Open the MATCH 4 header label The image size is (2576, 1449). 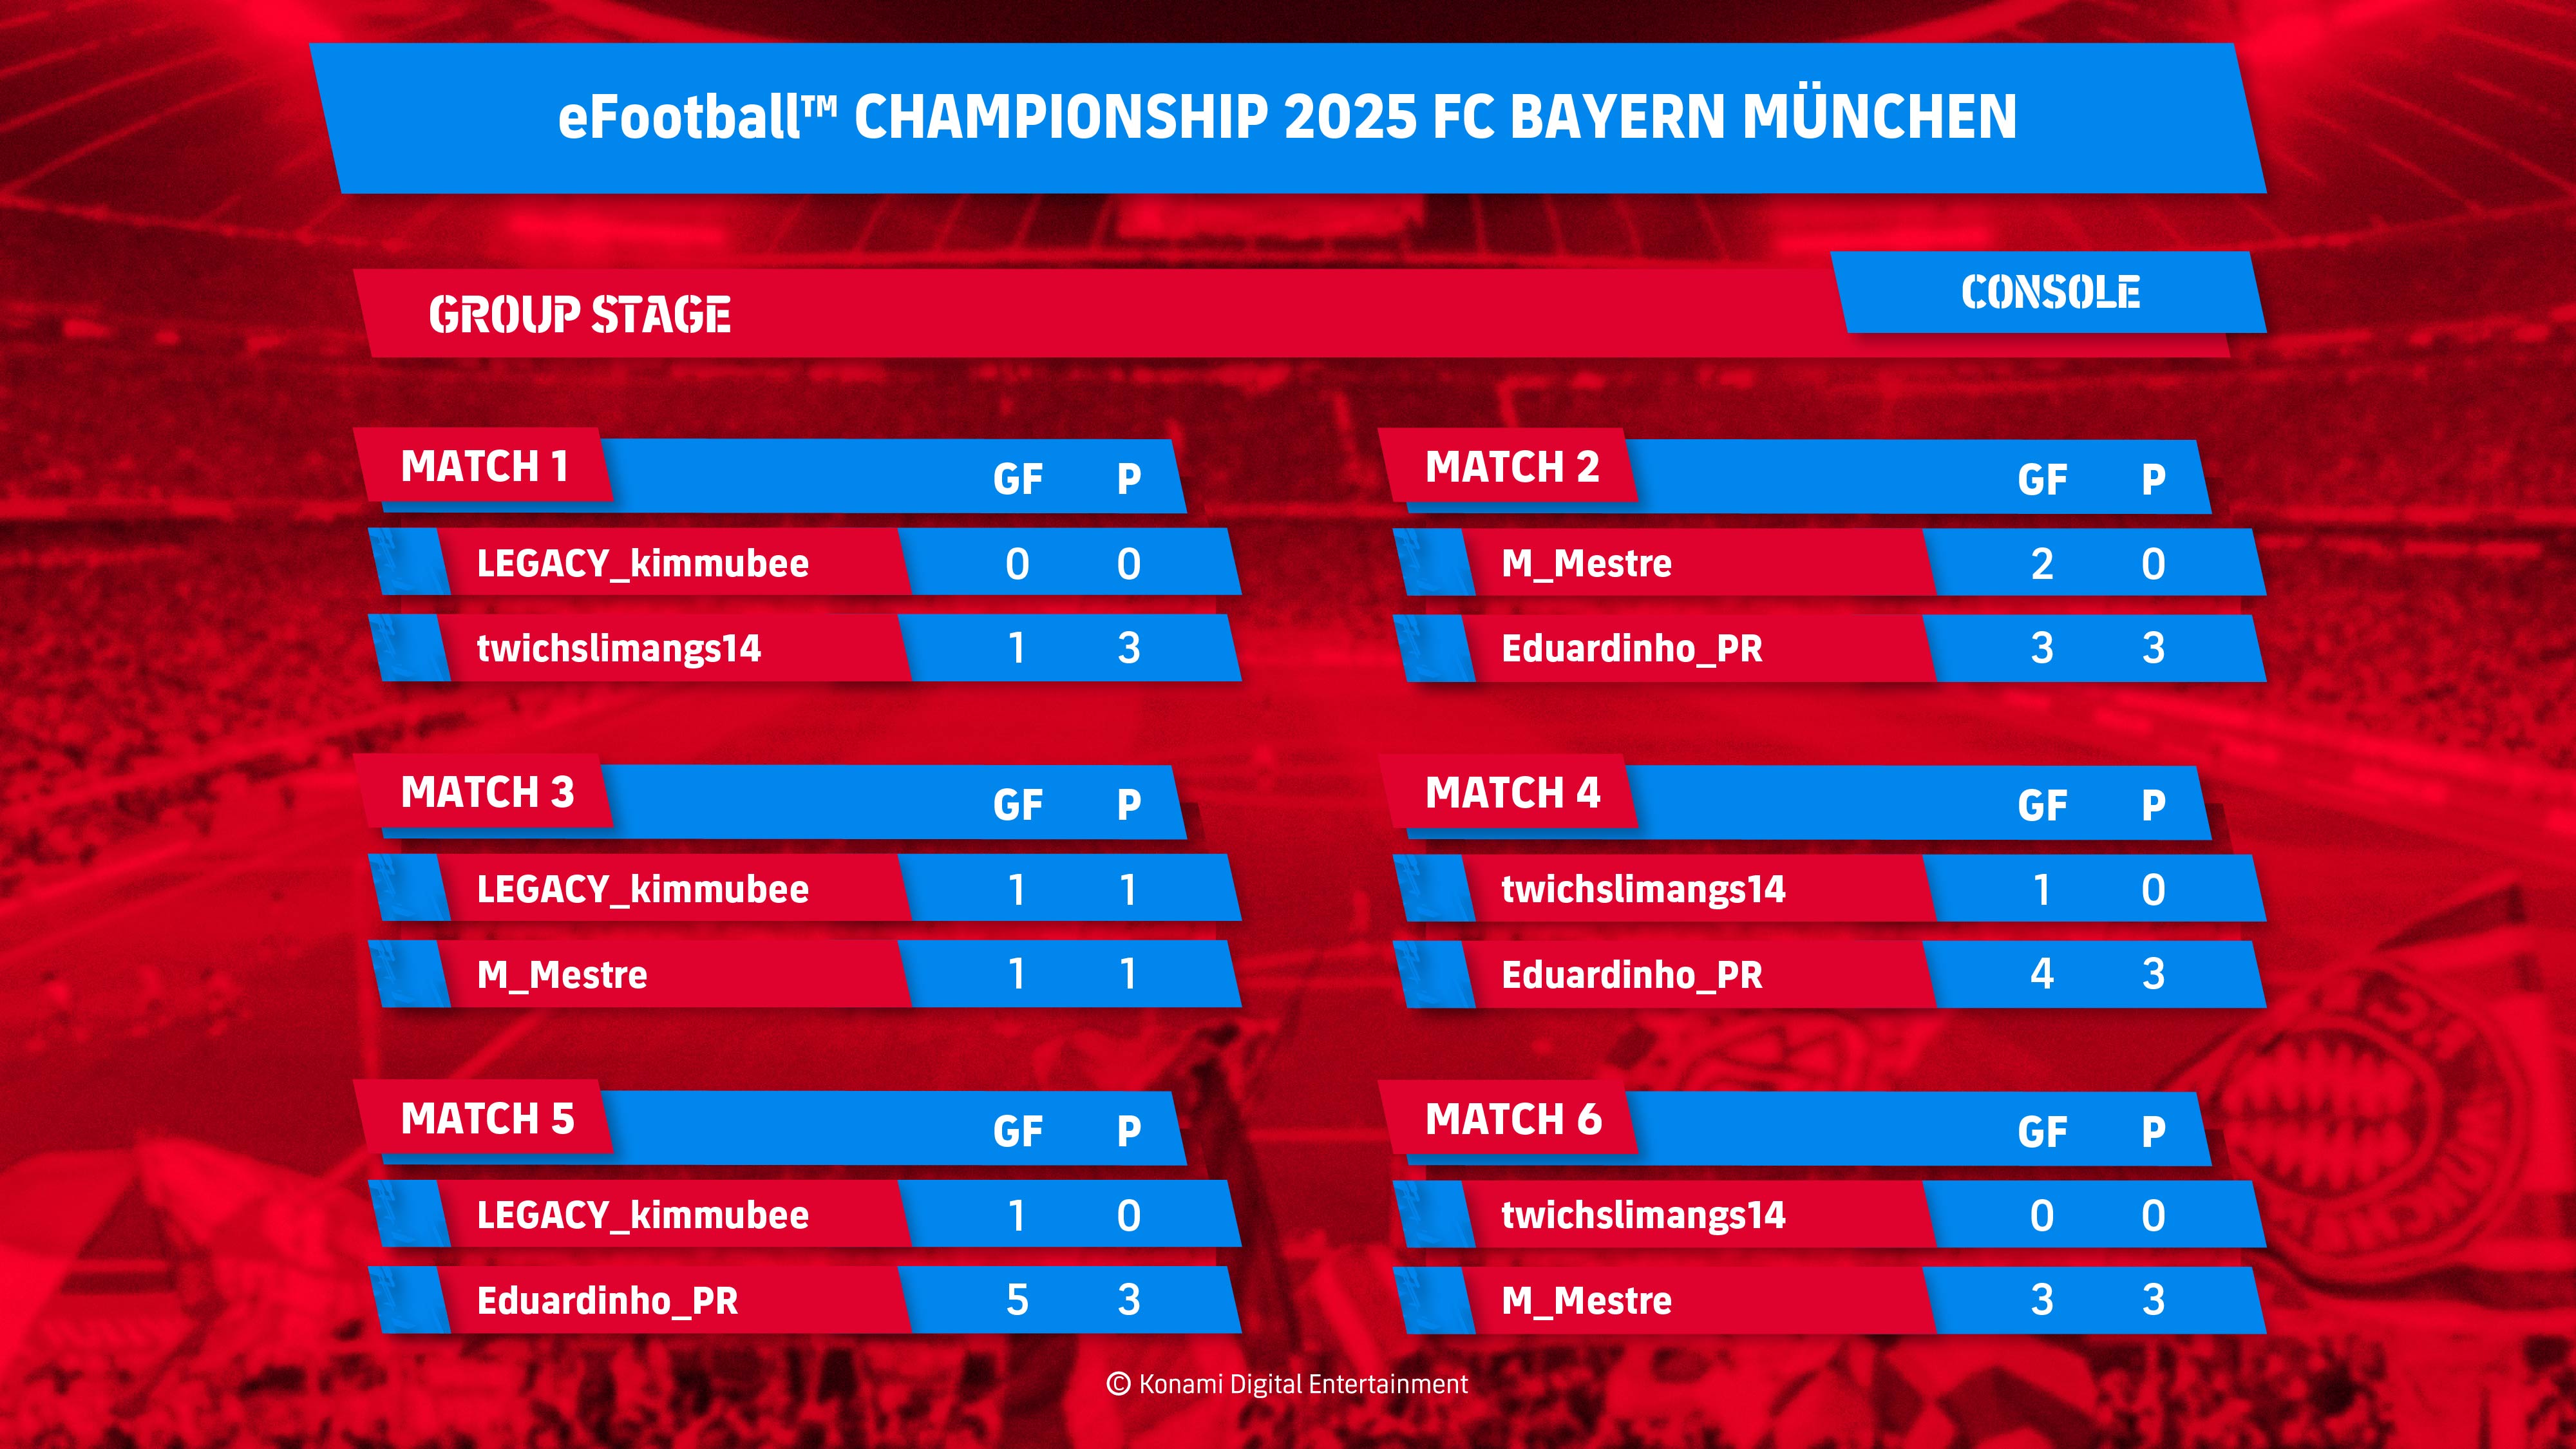coord(1512,792)
